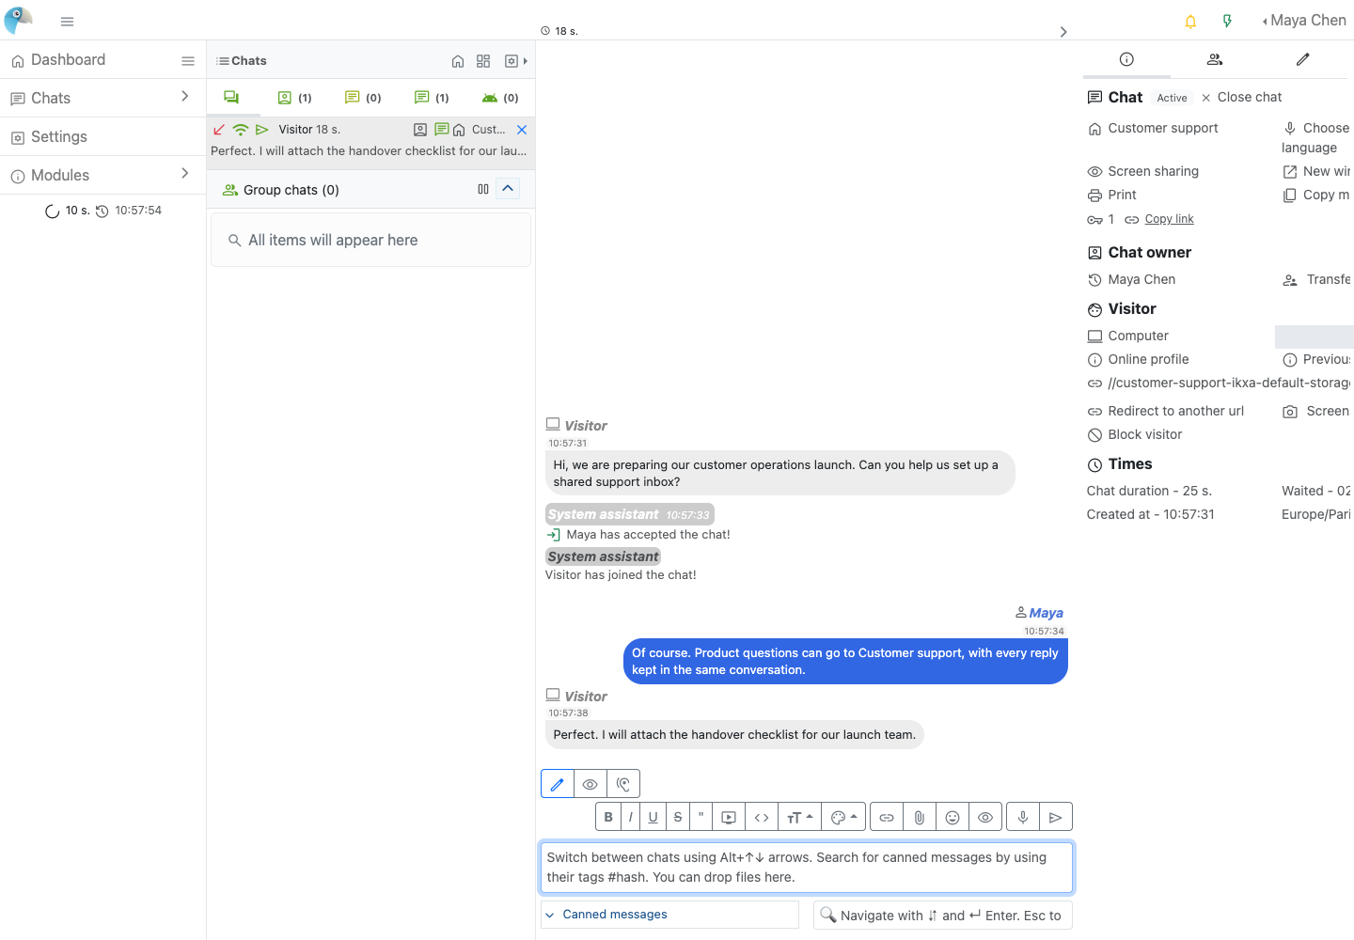The width and height of the screenshot is (1354, 940).
Task: Send the message with the paper plane icon
Action: click(x=1056, y=817)
